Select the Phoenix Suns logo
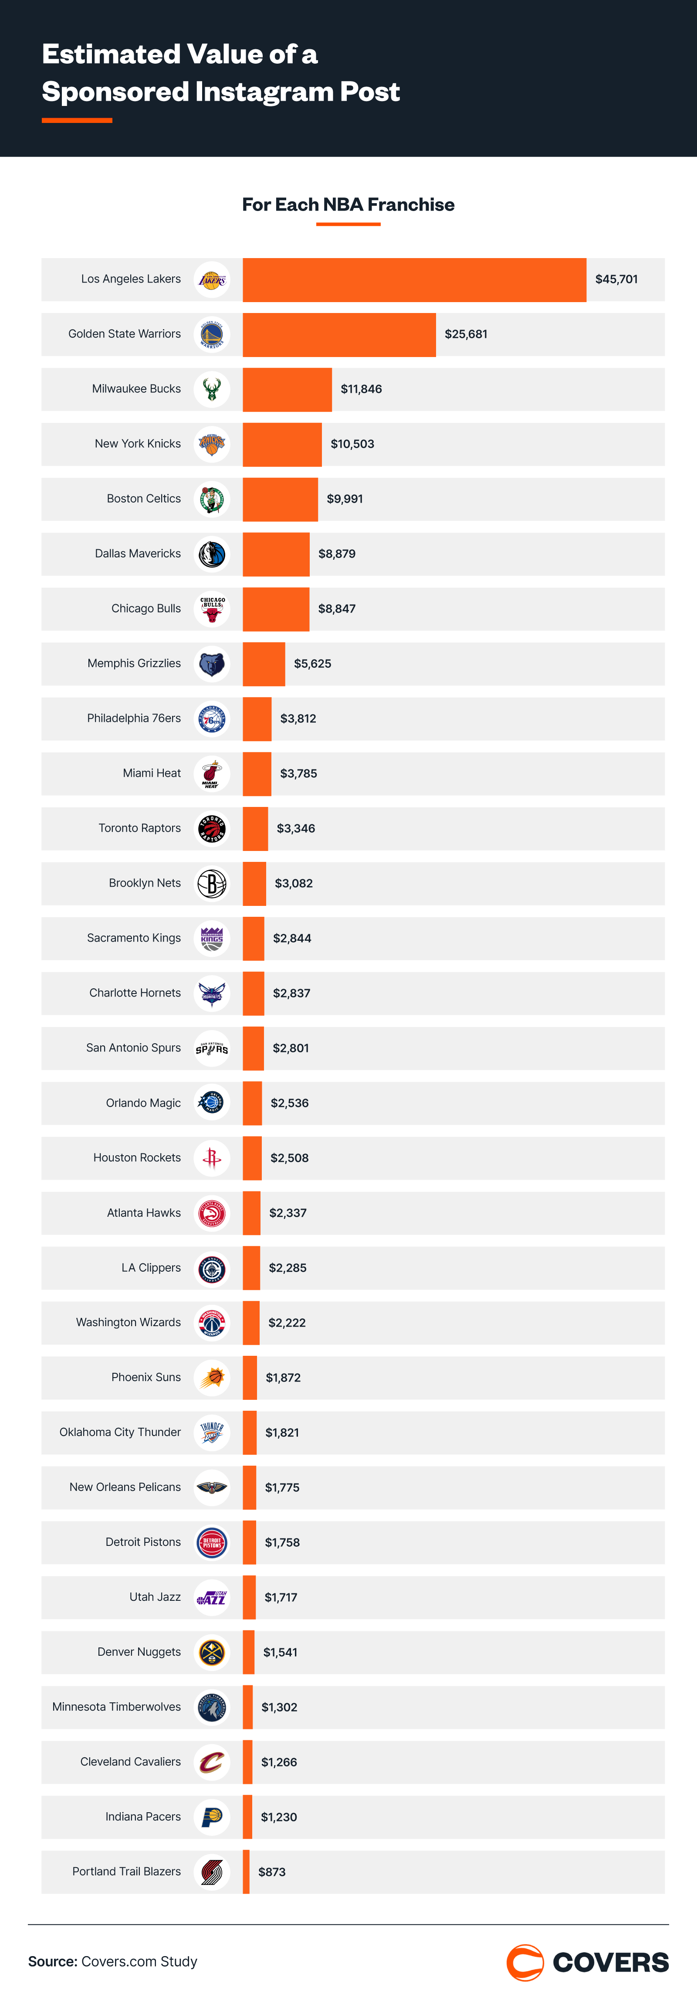Viewport: 697px width, 2001px height. [x=212, y=1378]
